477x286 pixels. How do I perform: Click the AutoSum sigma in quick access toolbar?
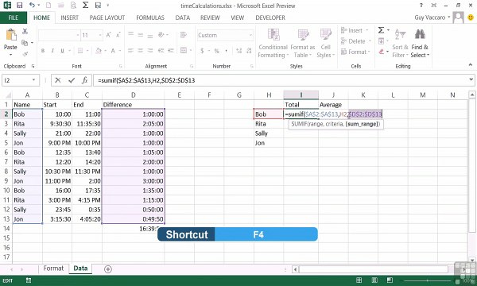point(86,6)
